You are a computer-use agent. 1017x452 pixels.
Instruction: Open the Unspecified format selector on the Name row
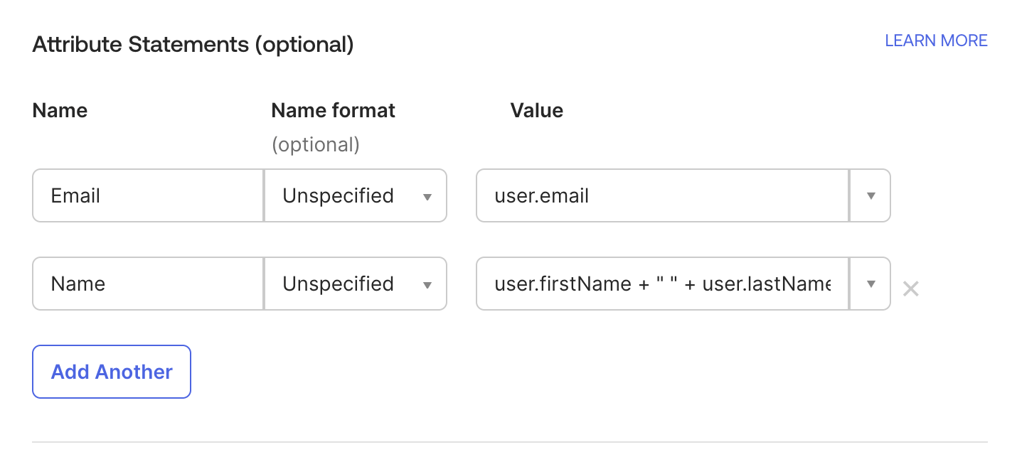point(355,284)
